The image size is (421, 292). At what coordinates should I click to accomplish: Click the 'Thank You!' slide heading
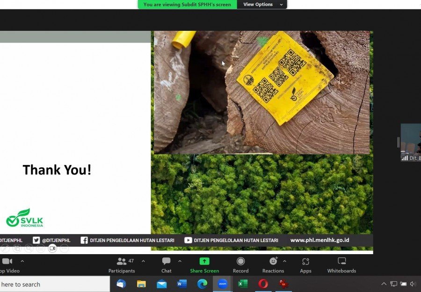[57, 170]
